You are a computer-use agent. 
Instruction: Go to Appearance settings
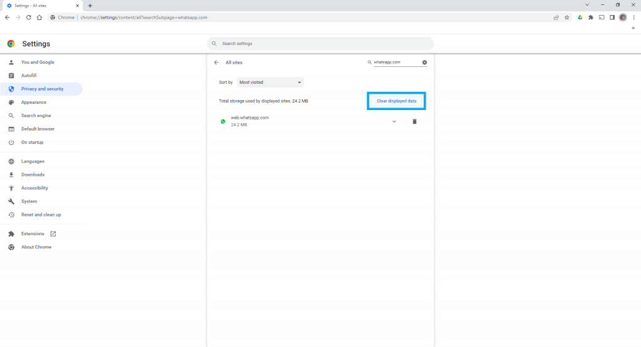[34, 103]
